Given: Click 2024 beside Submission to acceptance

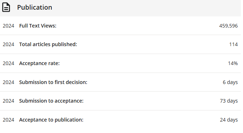Looking at the screenshot, I should click(x=8, y=101).
